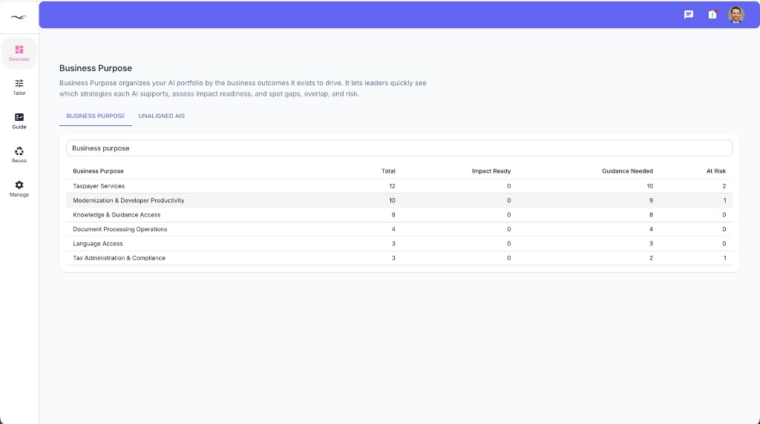Open Tax Administration & Compliance row

point(399,258)
